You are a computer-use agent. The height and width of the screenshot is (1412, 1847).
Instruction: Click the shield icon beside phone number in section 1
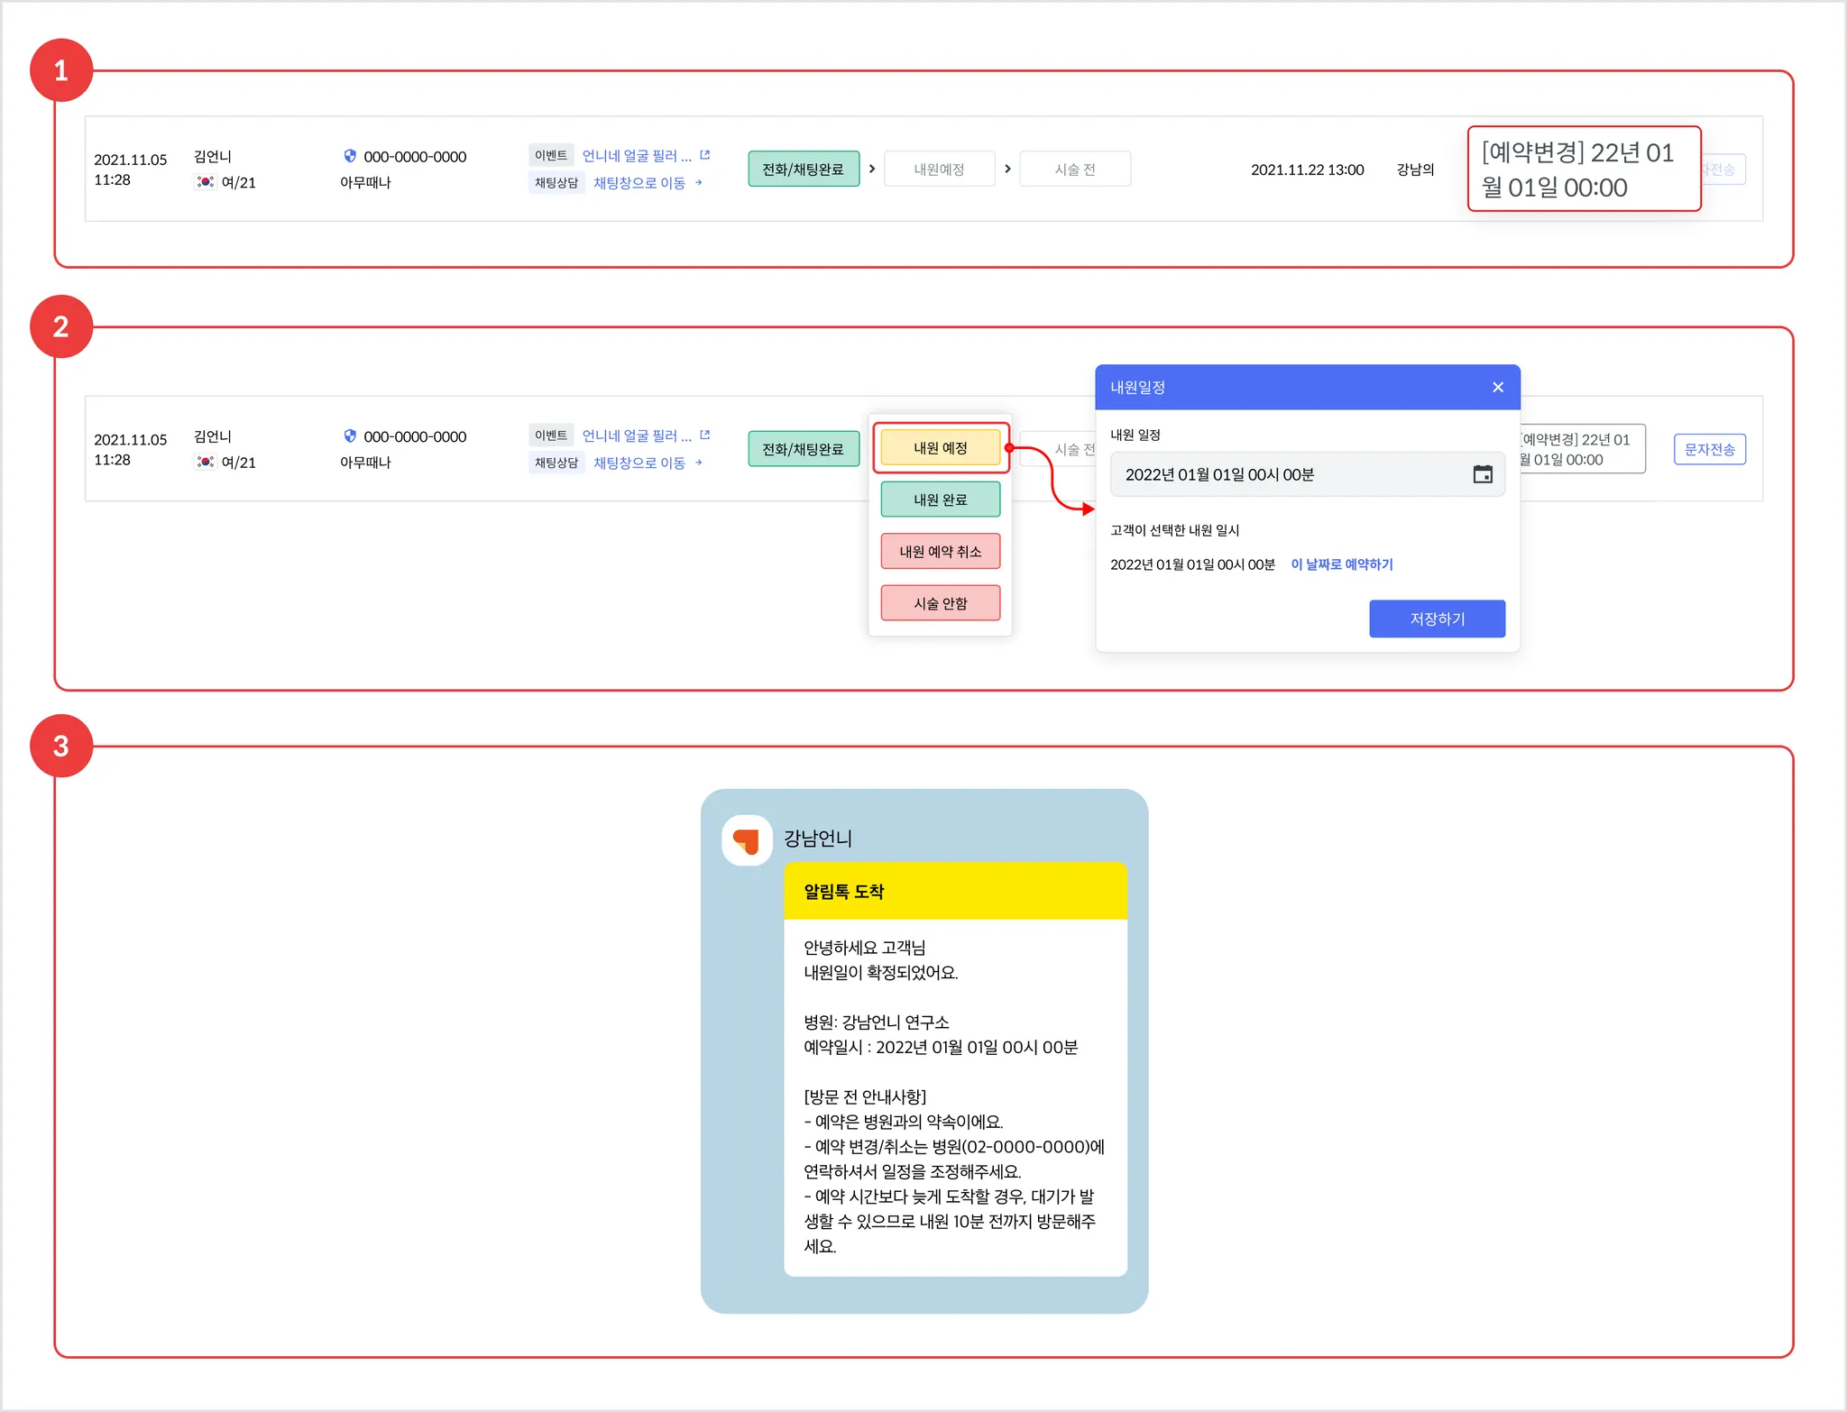click(350, 156)
